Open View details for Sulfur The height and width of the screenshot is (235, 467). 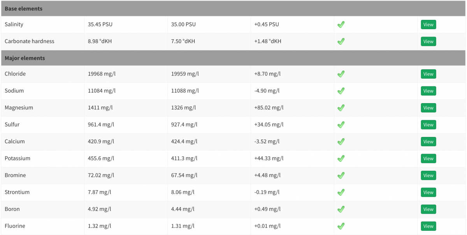click(x=428, y=125)
